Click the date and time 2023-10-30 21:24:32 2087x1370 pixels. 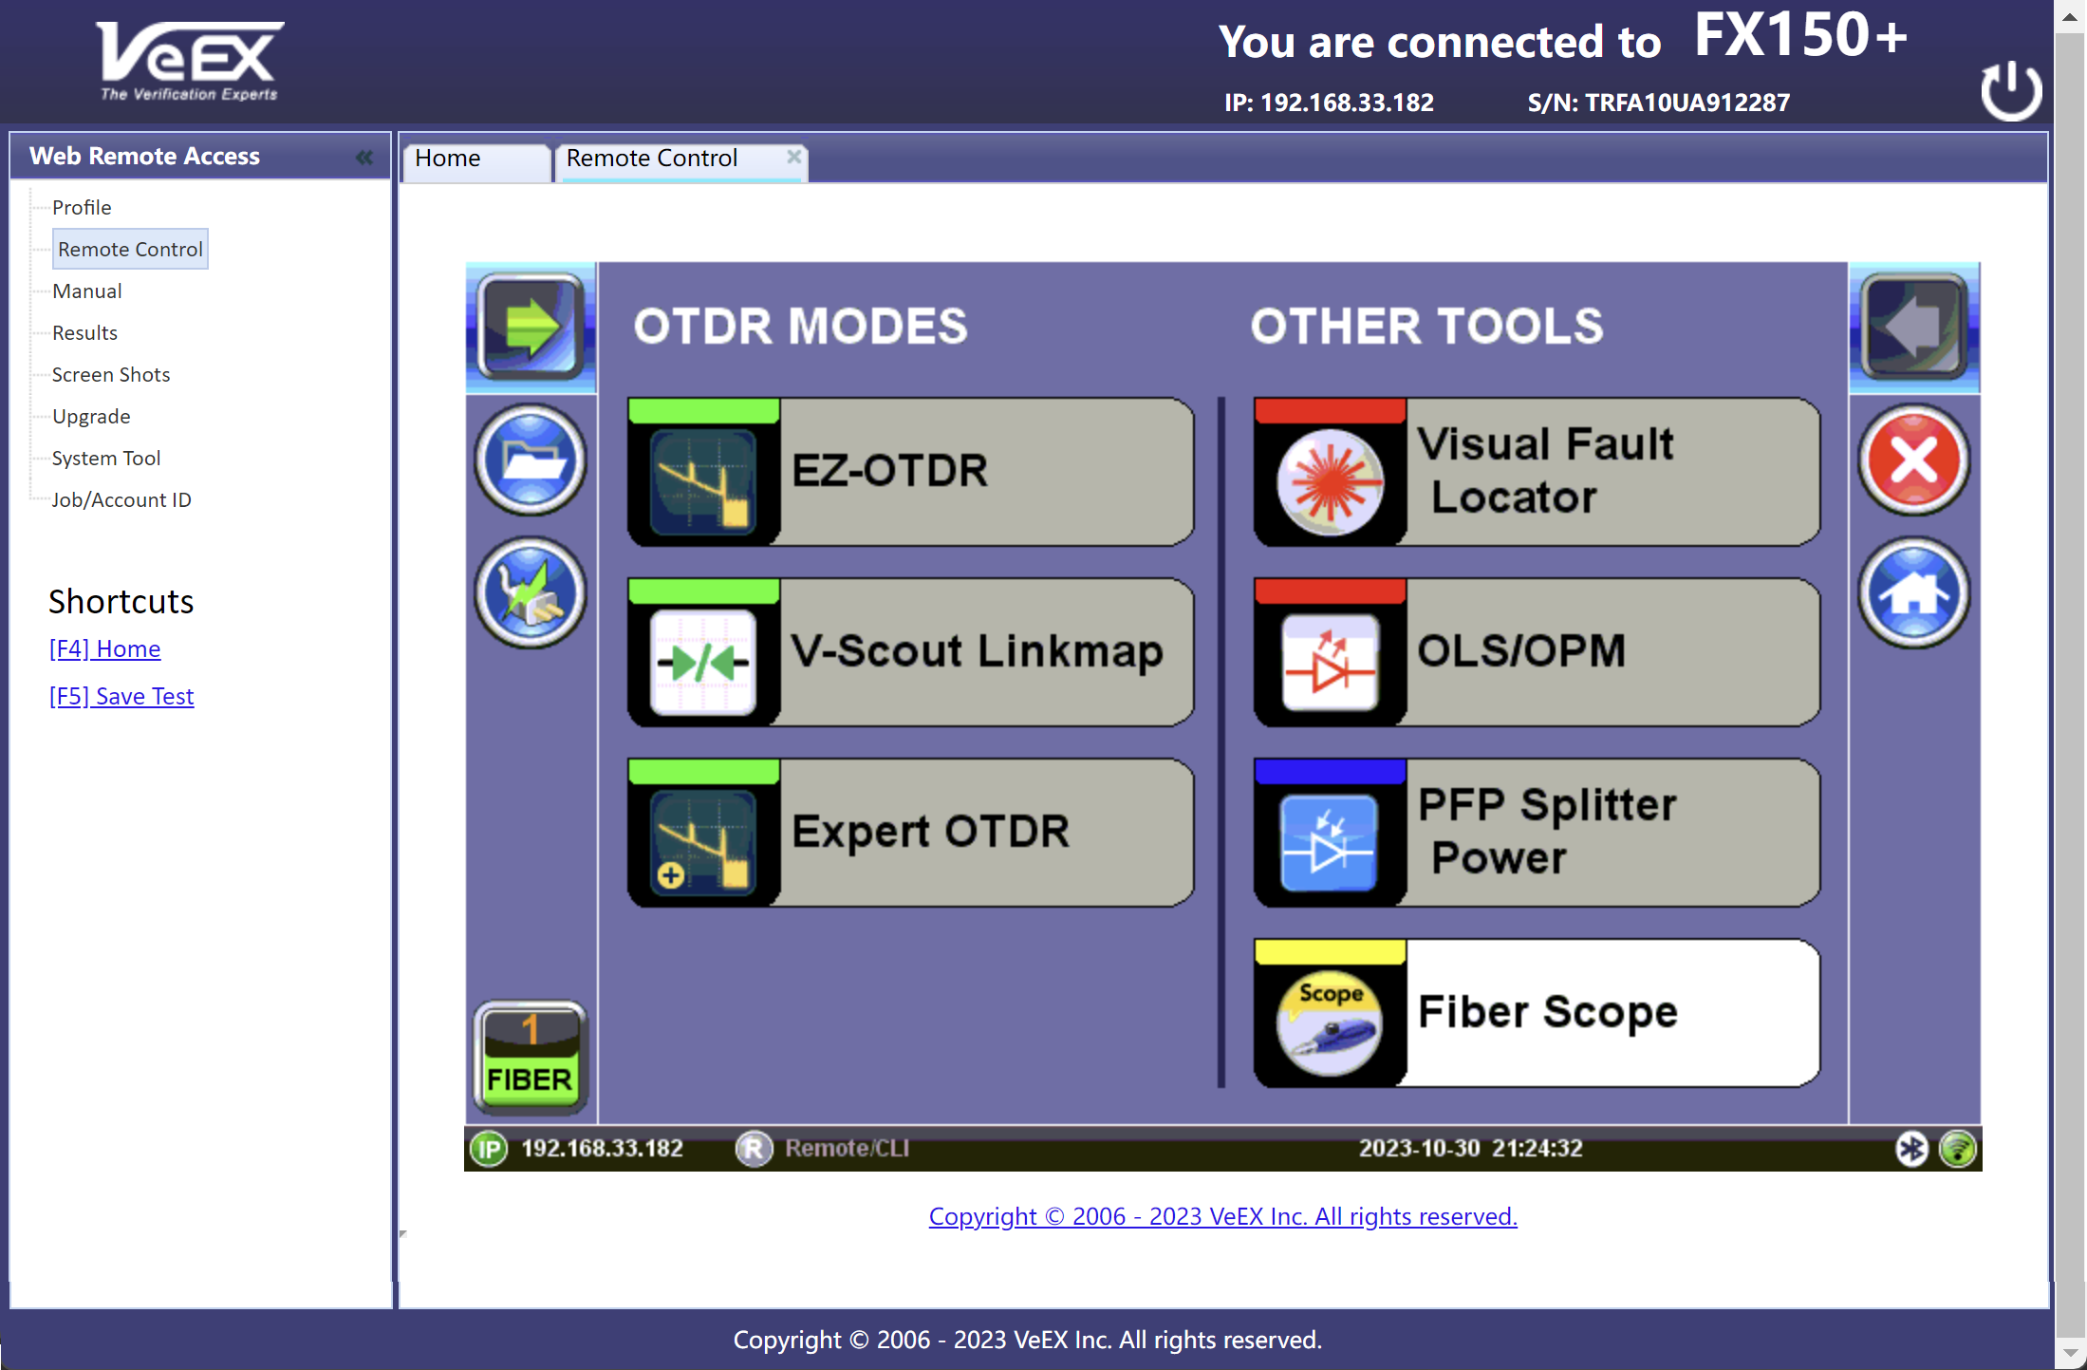pos(1470,1149)
